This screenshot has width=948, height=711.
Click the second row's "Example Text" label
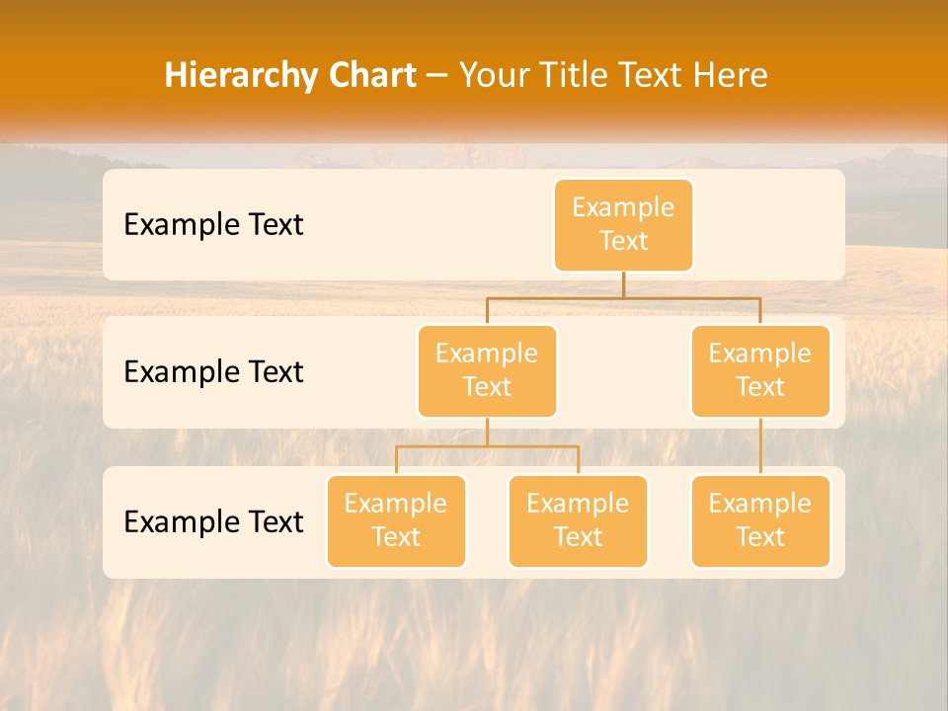click(x=213, y=371)
